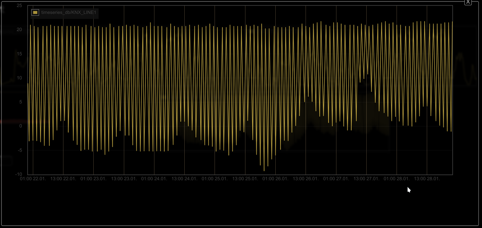Click the '01:00 26.01.' x-axis label
The height and width of the screenshot is (228, 482).
pos(275,179)
